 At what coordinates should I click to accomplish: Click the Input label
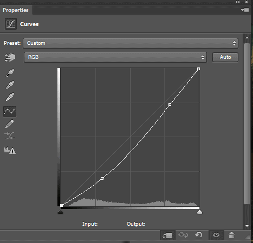click(90, 224)
